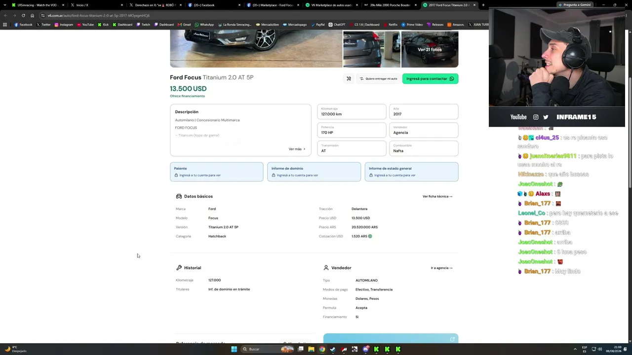Show hidden system tray icons
This screenshot has height=355, width=632.
coord(575,349)
